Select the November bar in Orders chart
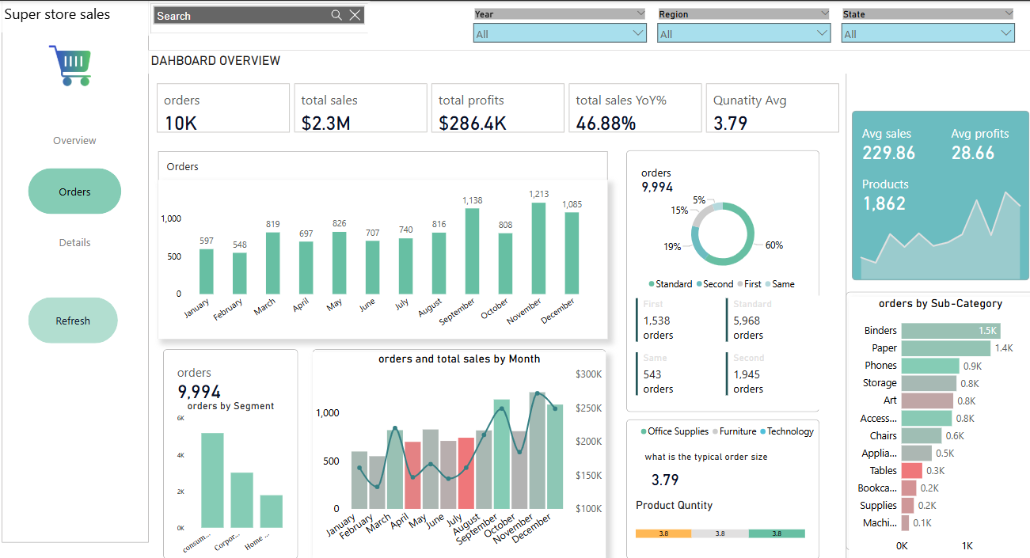The height and width of the screenshot is (558, 1030). click(538, 248)
